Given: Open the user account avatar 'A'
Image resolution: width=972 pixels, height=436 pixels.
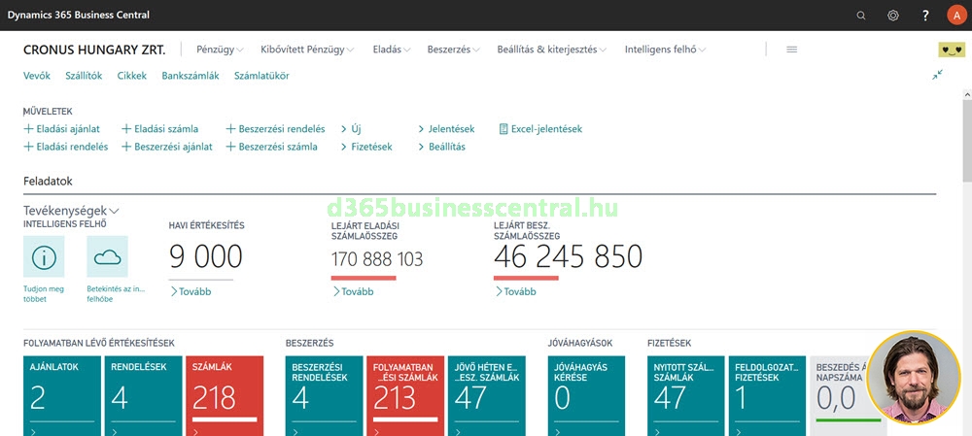Looking at the screenshot, I should tap(955, 16).
